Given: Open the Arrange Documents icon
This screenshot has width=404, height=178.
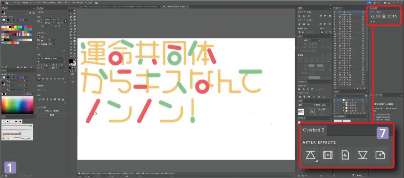Looking at the screenshot, I should coord(385,3).
